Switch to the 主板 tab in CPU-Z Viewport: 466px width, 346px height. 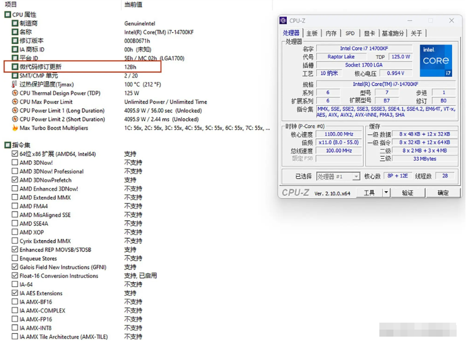[x=312, y=33]
